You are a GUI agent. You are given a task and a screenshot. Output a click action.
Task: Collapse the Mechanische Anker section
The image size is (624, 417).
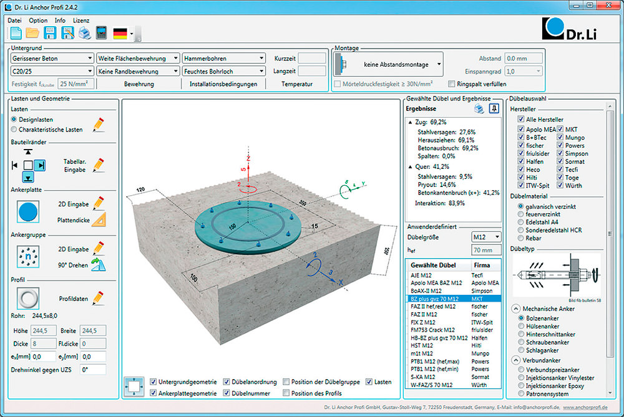pos(516,309)
